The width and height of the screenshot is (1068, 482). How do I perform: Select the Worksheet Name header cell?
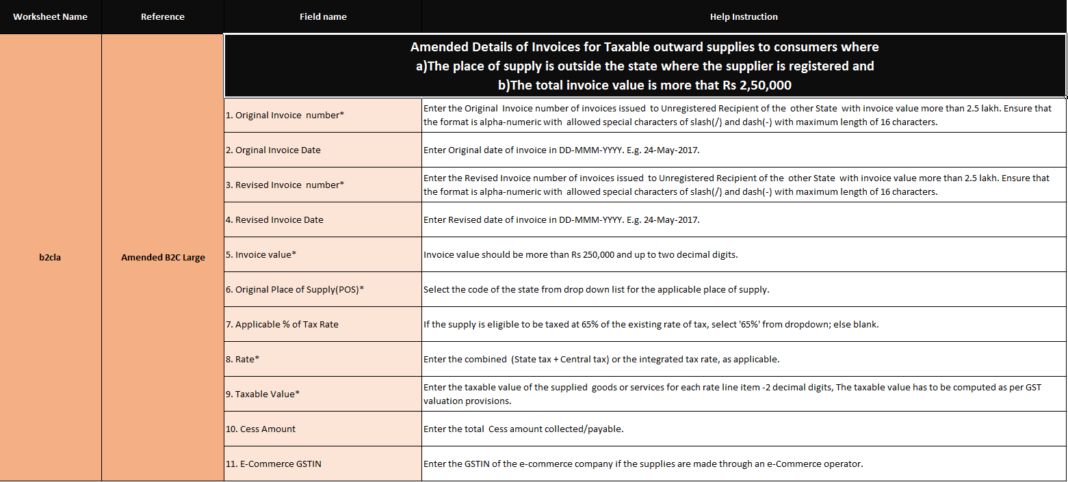[51, 16]
